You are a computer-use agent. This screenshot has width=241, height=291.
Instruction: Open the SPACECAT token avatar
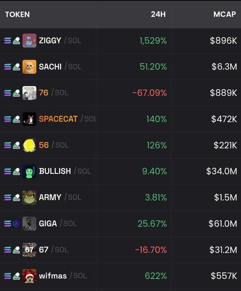pos(29,119)
